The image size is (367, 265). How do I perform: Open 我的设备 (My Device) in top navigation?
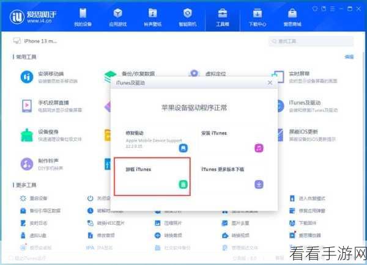coord(83,17)
